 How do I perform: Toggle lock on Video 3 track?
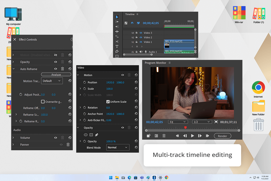[x=137, y=33]
